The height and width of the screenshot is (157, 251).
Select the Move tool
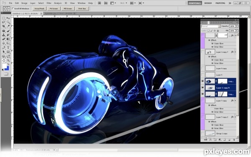tap(8, 18)
